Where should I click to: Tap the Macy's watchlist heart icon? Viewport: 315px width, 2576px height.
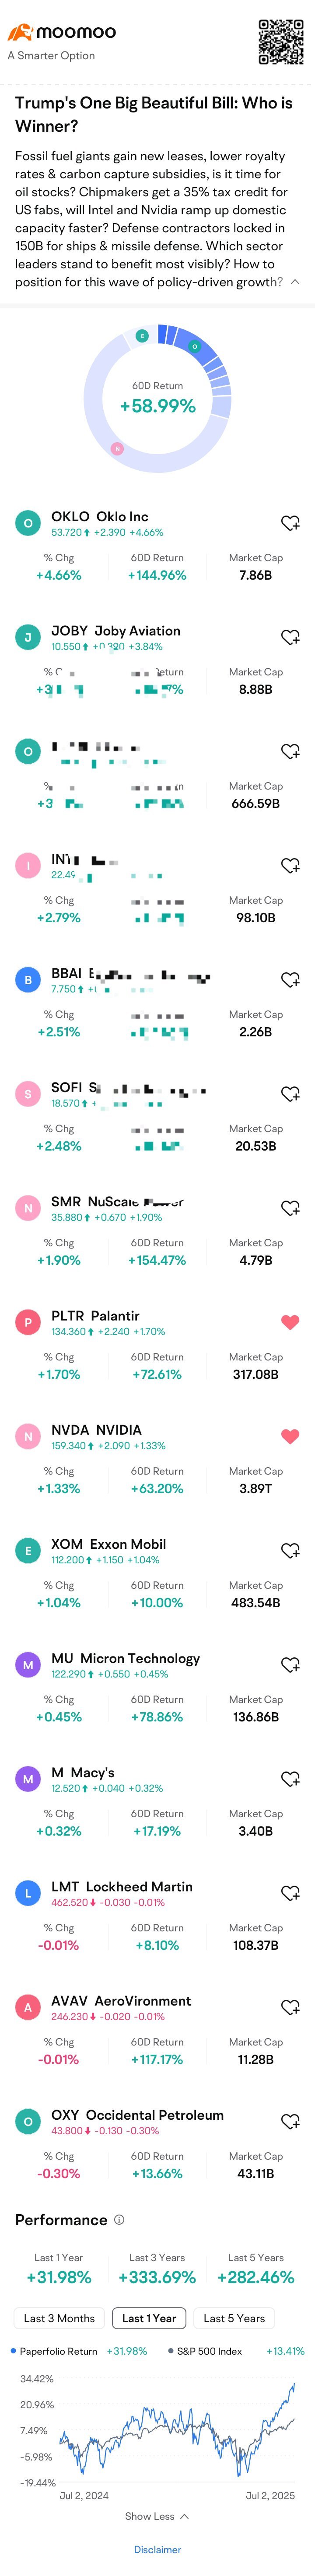pos(290,1778)
